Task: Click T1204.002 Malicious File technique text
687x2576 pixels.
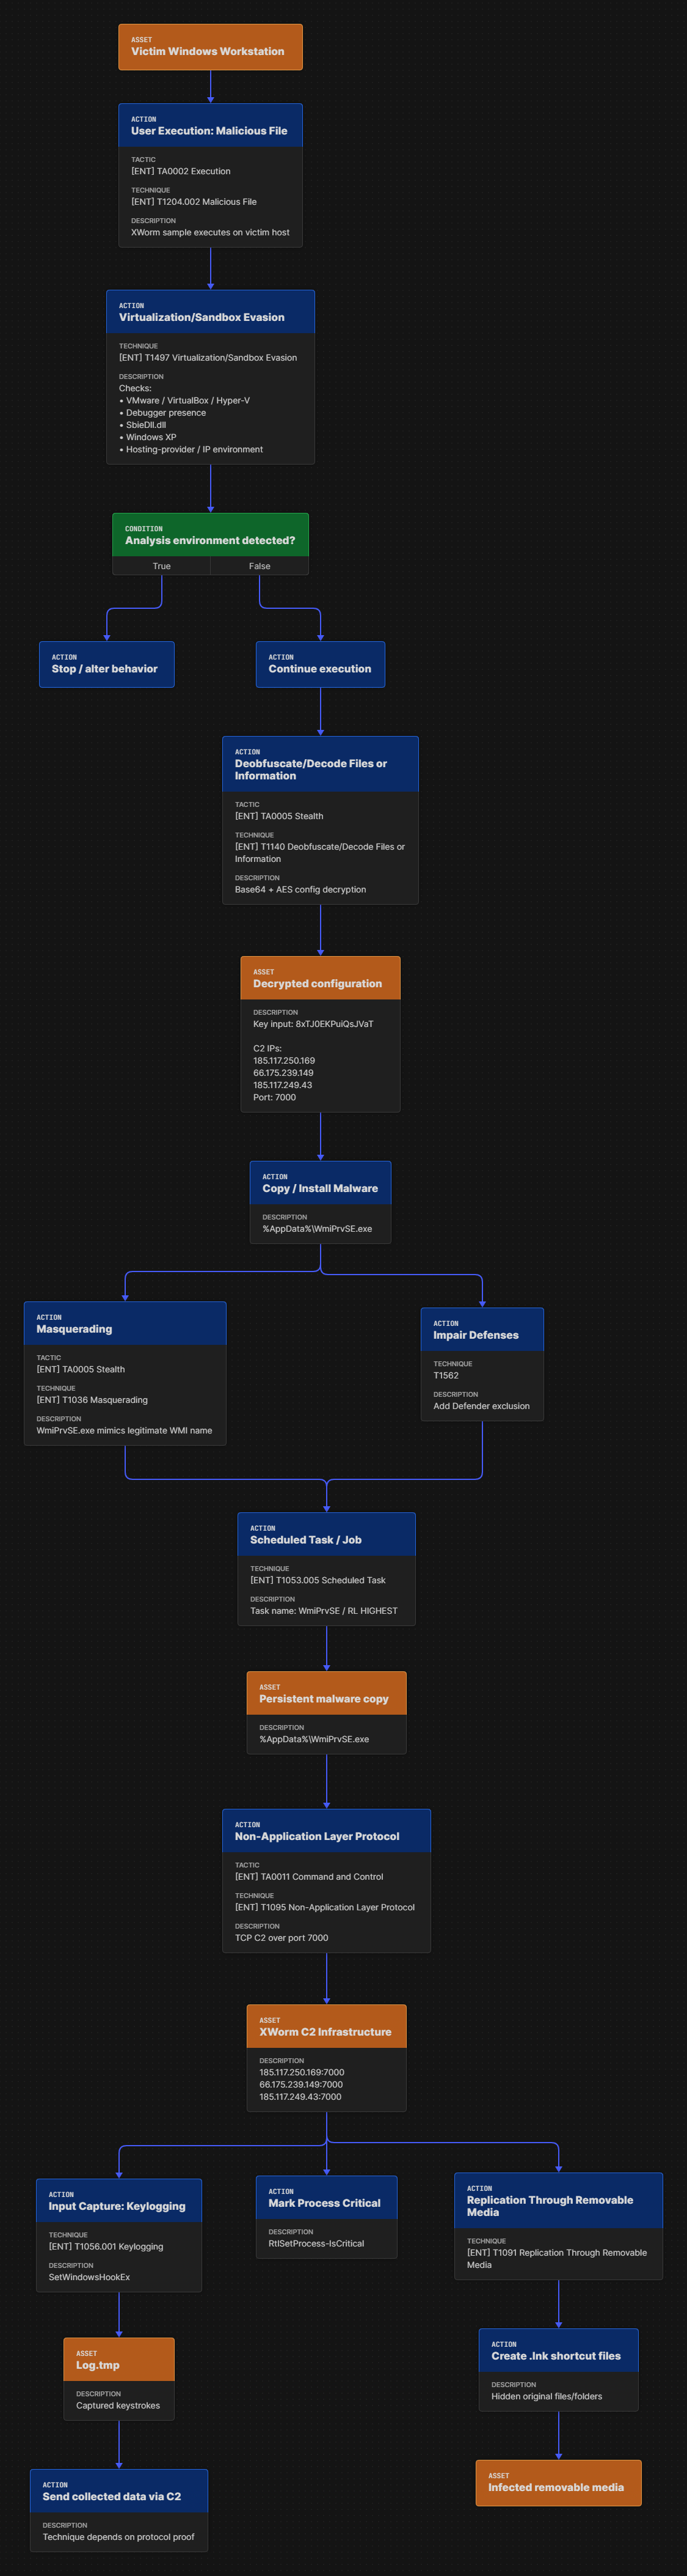Action: point(194,202)
